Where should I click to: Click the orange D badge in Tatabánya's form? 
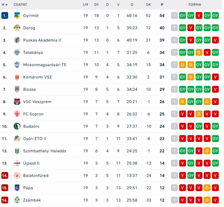199,53
